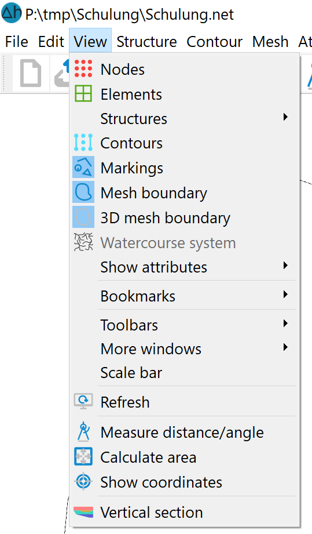Toggle Markings visibility off

tap(184, 168)
